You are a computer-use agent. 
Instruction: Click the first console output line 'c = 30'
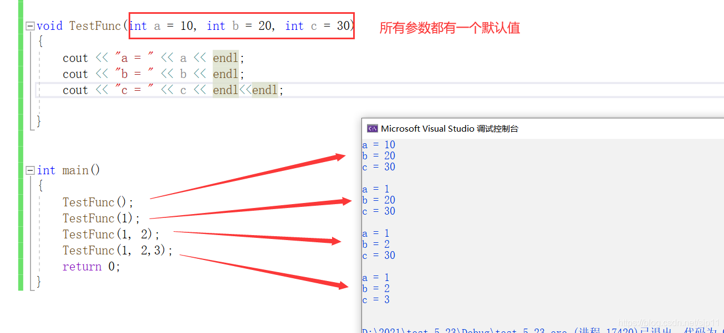379,167
